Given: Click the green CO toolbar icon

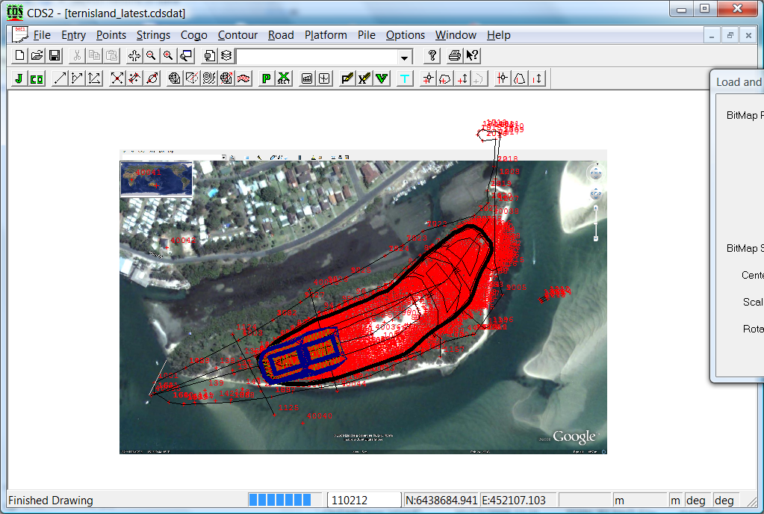Looking at the screenshot, I should pos(37,78).
